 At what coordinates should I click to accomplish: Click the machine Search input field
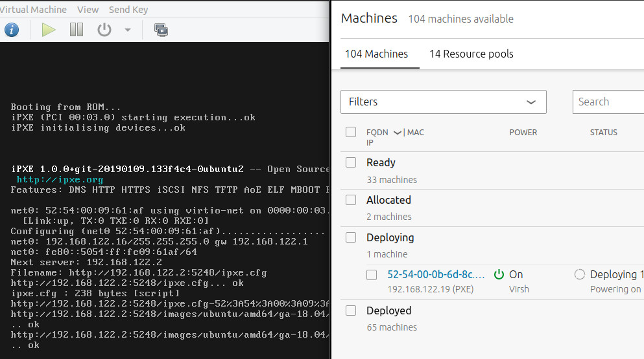point(607,102)
